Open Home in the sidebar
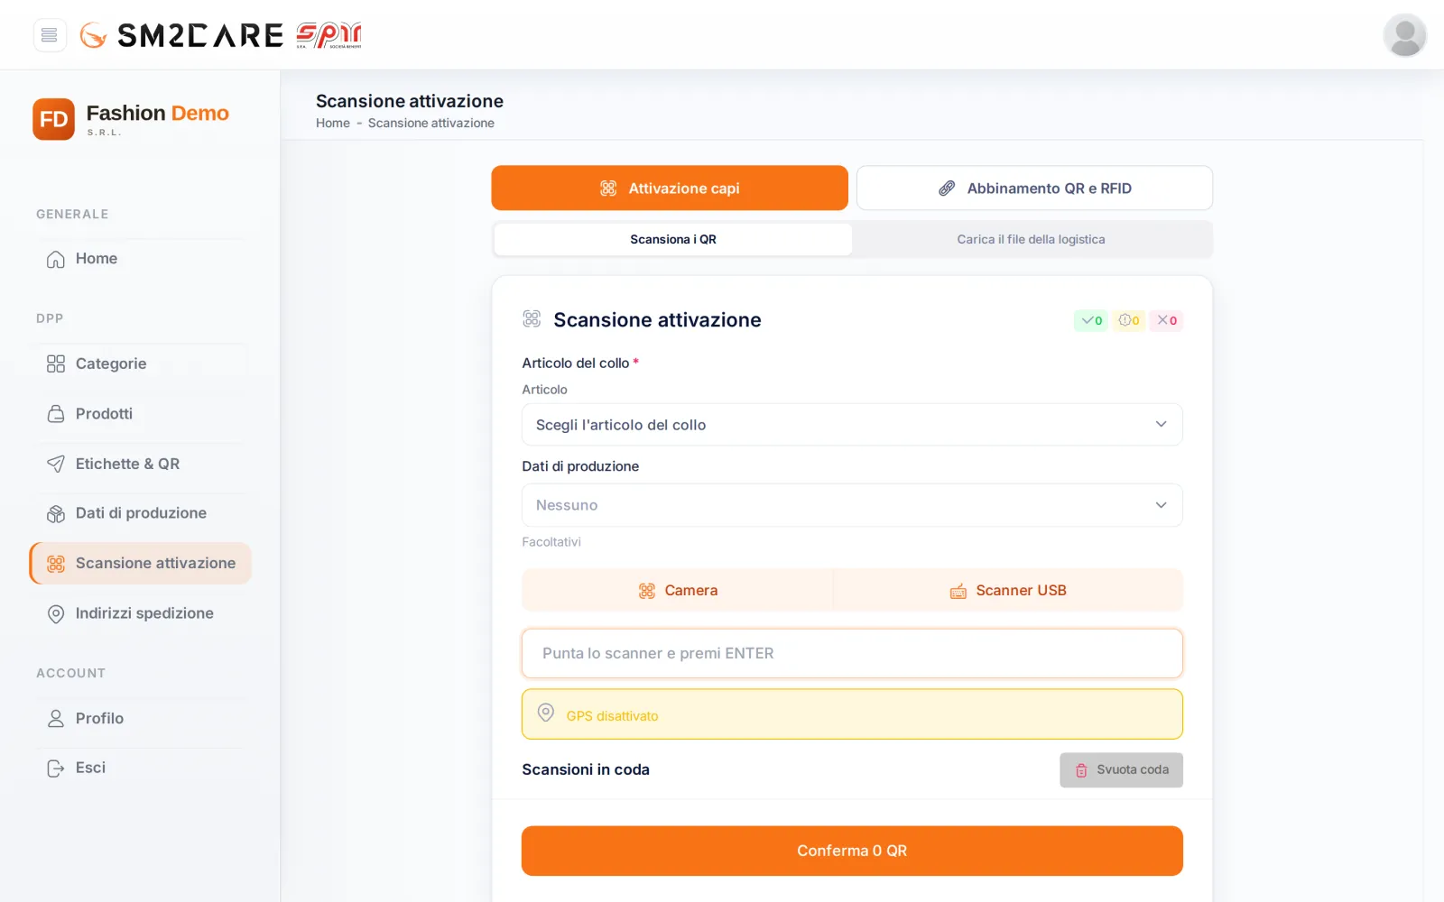Viewport: 1444px width, 902px height. point(140,259)
